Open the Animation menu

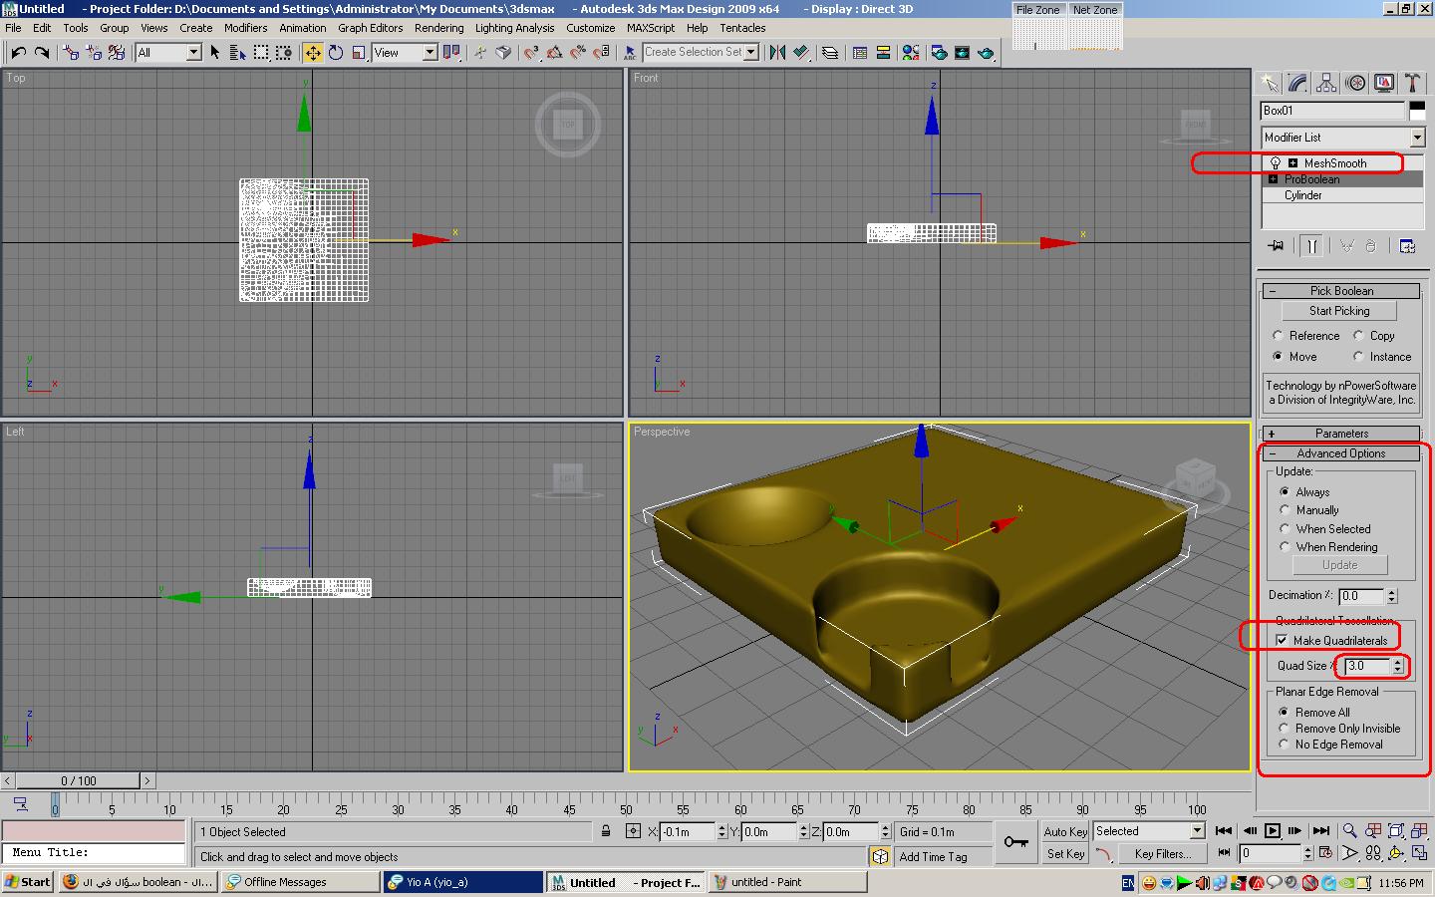(x=302, y=28)
